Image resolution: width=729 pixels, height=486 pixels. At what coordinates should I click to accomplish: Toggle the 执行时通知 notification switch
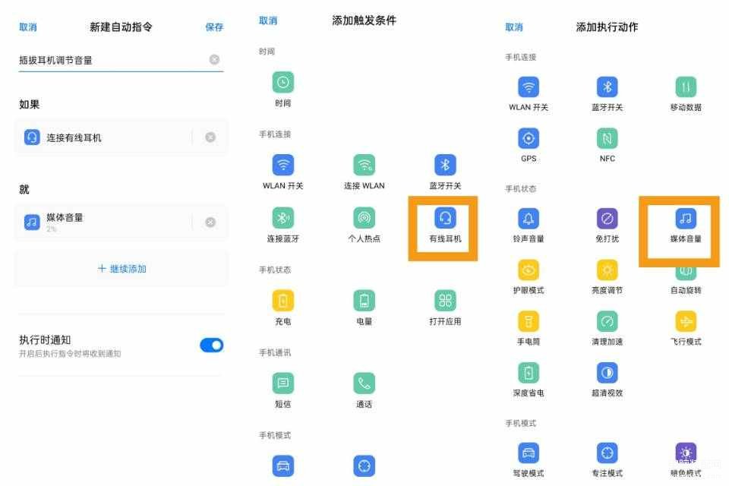(212, 346)
